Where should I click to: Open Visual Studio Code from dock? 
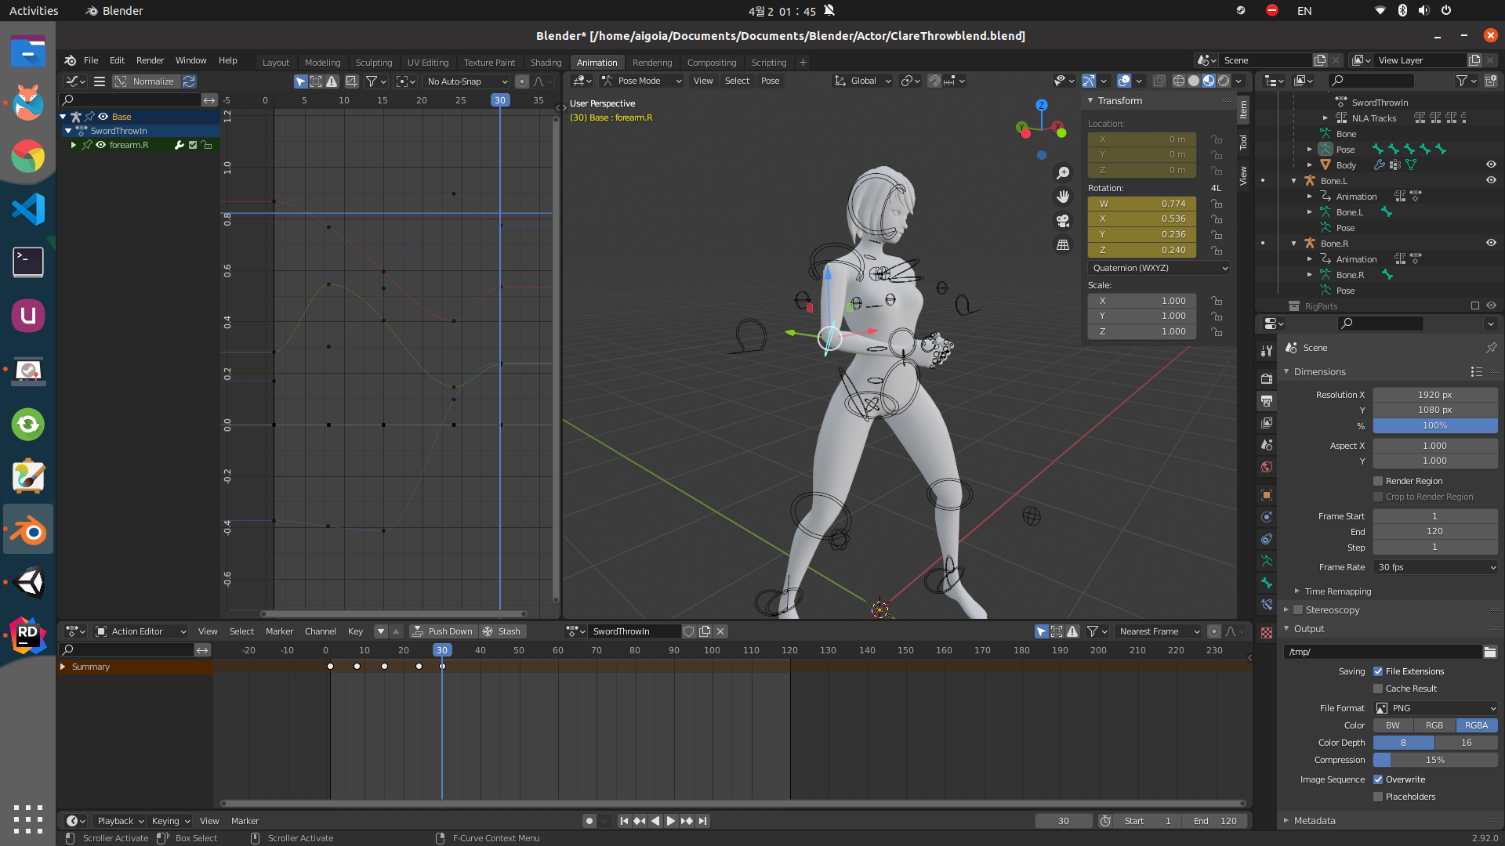[28, 209]
